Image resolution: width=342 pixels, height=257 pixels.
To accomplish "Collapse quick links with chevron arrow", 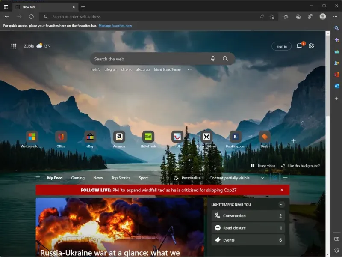I will (x=303, y=123).
